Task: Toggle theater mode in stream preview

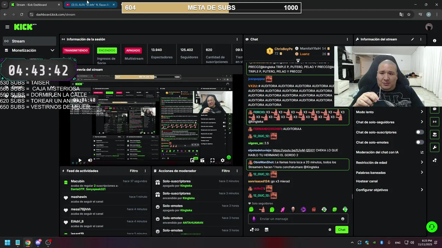Action: pos(202,160)
